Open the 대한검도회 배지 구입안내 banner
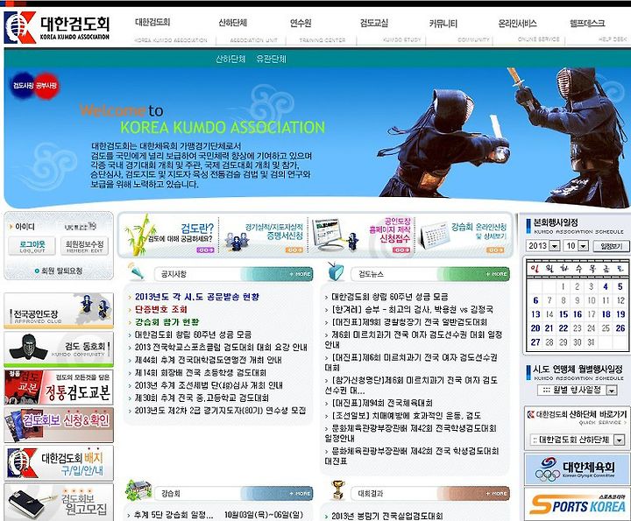The height and width of the screenshot is (521, 631). [x=59, y=462]
